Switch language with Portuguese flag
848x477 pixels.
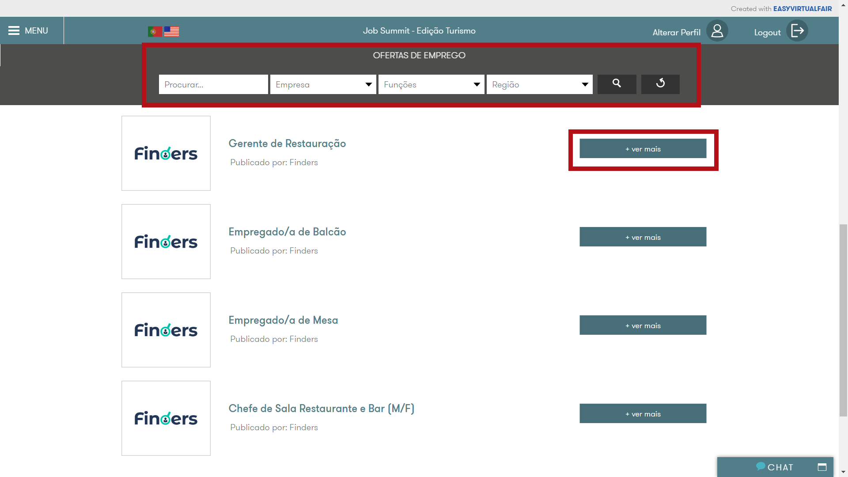155,31
